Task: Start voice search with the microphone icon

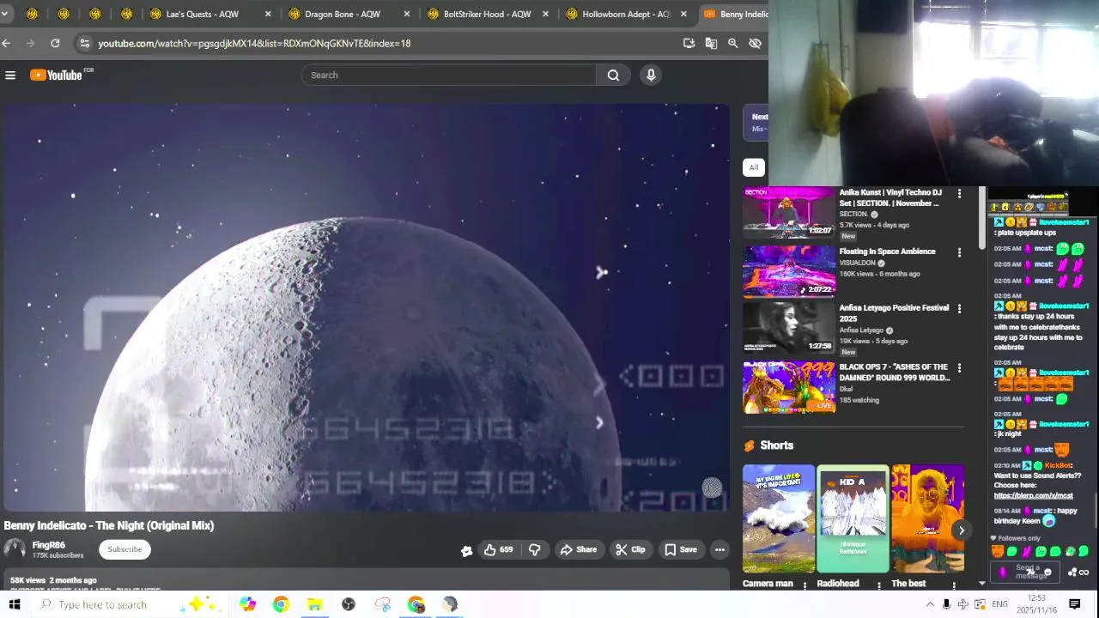Action: pyautogui.click(x=651, y=76)
